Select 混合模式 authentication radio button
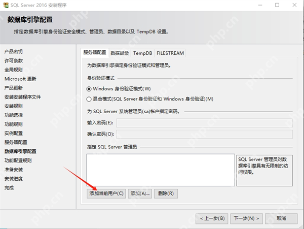Viewport: 304px width, 229px height. point(89,99)
